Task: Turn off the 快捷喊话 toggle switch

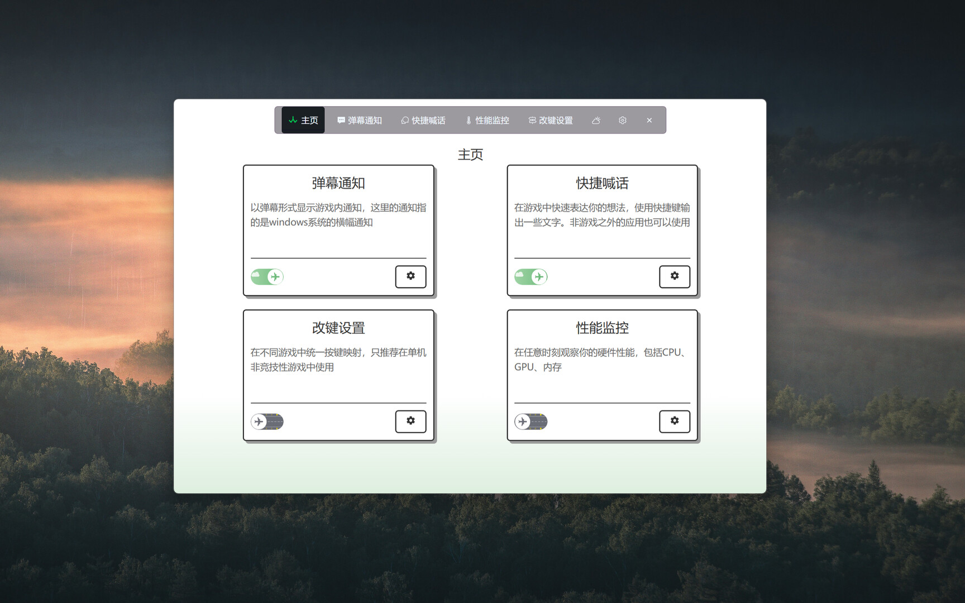Action: [x=531, y=277]
